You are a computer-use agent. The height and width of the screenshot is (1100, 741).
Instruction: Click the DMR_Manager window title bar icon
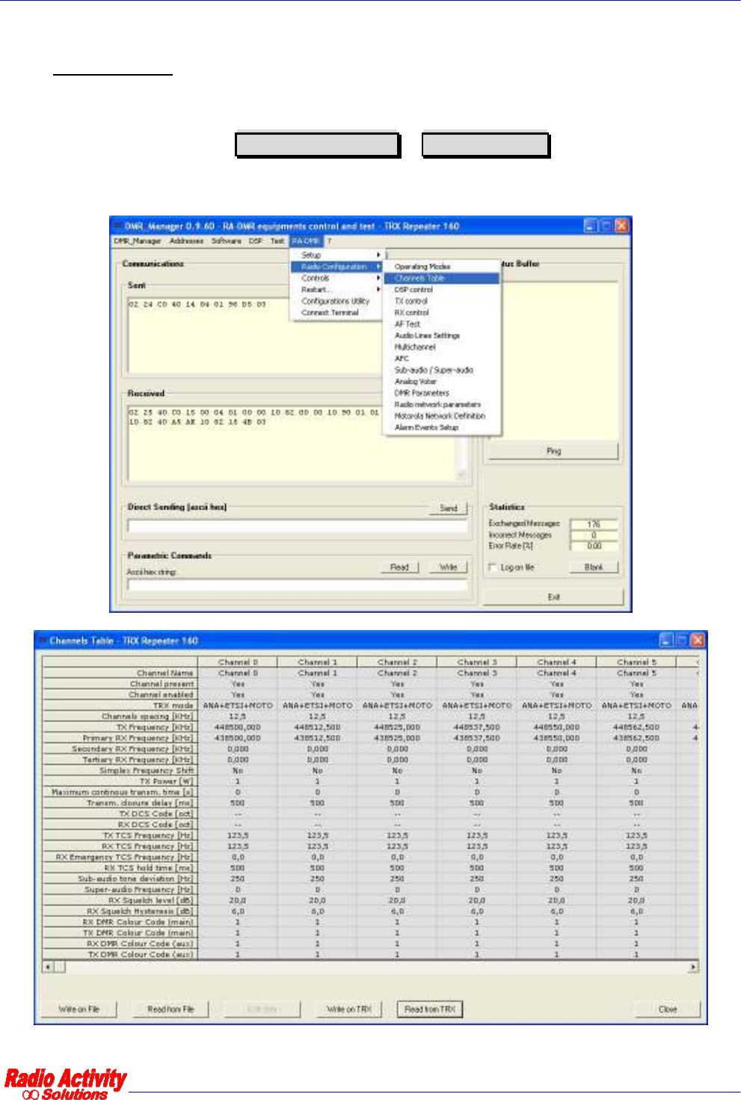(x=117, y=226)
